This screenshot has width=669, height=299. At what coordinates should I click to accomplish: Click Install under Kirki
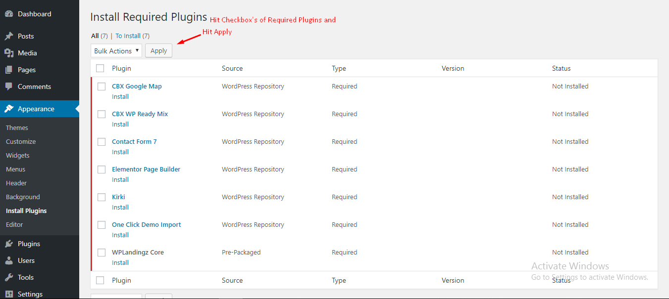click(120, 207)
